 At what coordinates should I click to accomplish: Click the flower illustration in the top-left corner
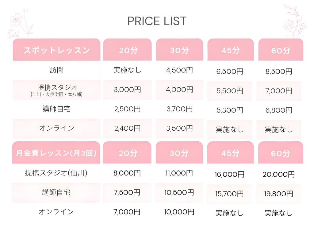21,24
